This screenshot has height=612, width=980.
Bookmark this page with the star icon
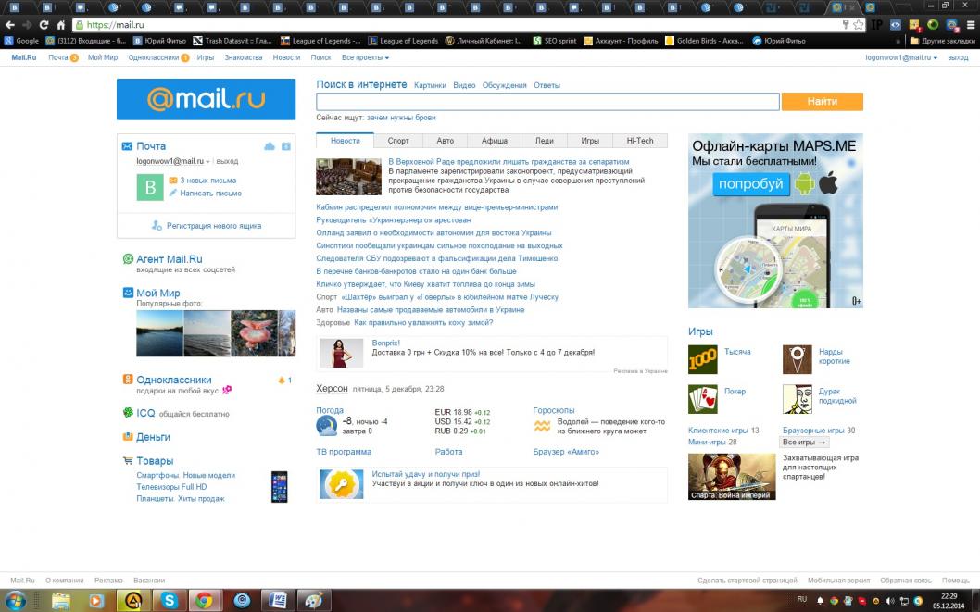point(859,25)
